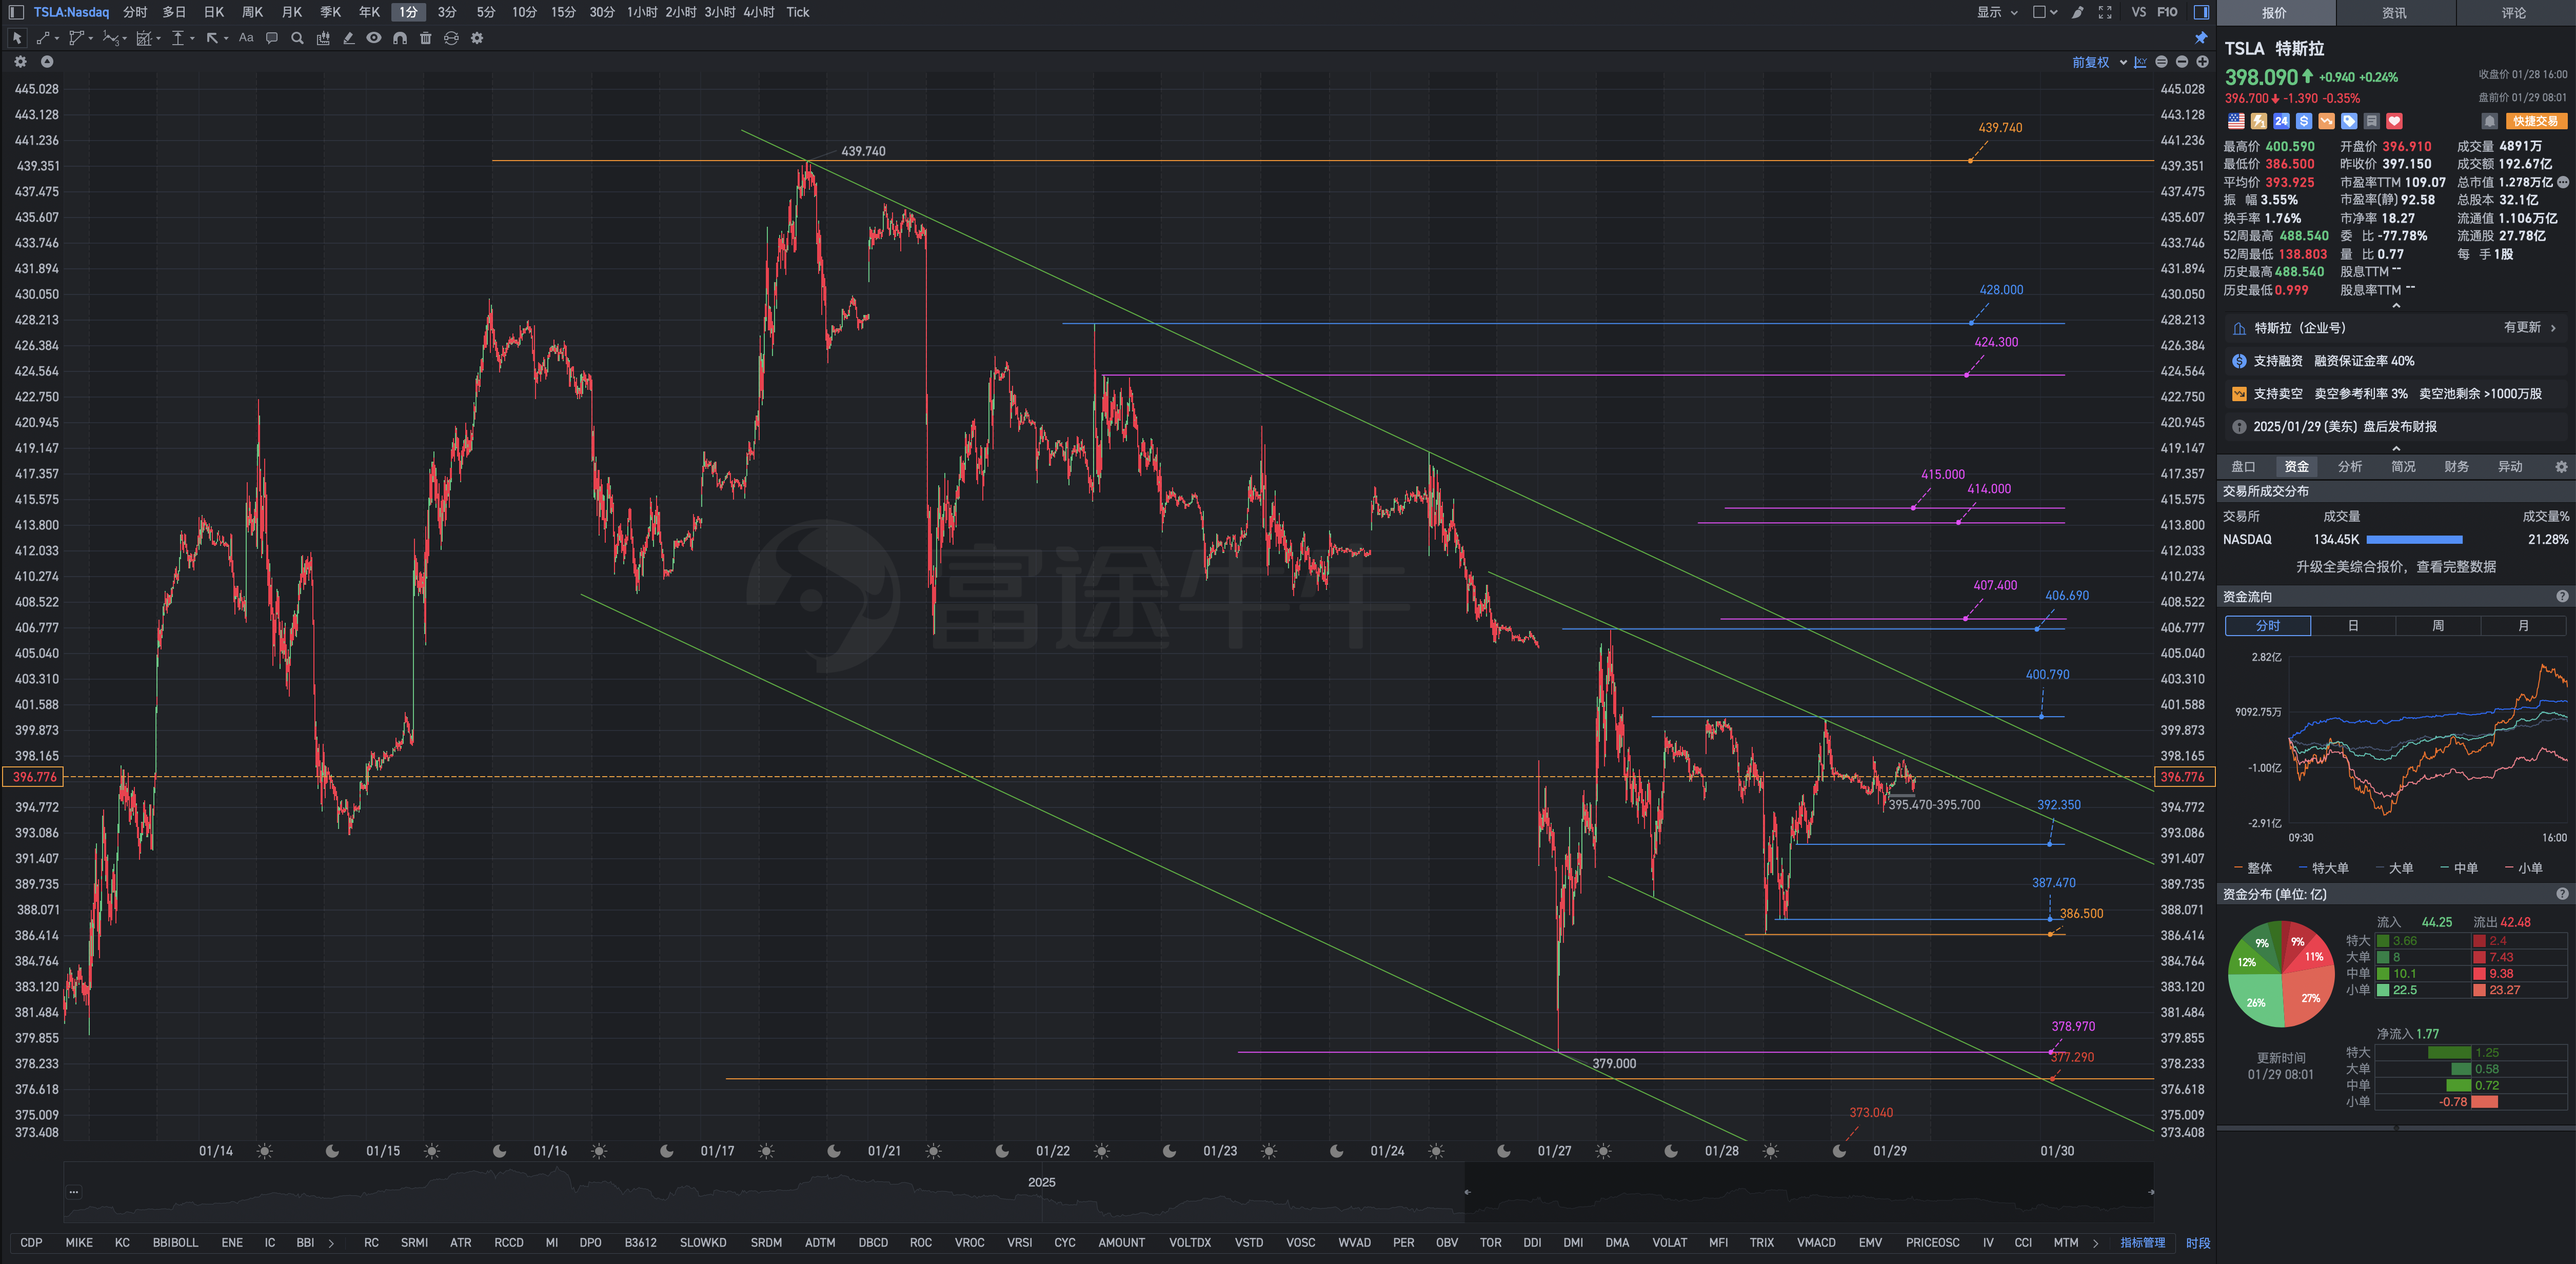Click the XY coordinate axis icon
The width and height of the screenshot is (2576, 1264).
[2141, 62]
